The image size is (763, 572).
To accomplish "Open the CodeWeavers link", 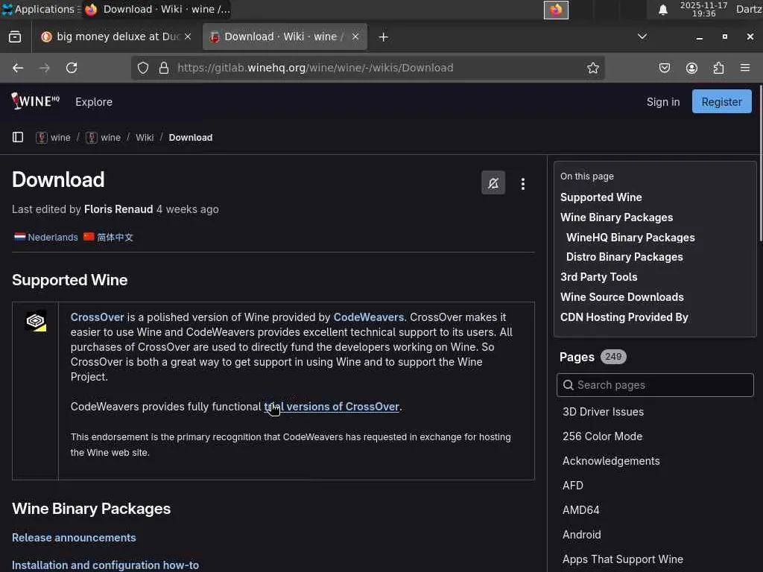I will coord(368,317).
